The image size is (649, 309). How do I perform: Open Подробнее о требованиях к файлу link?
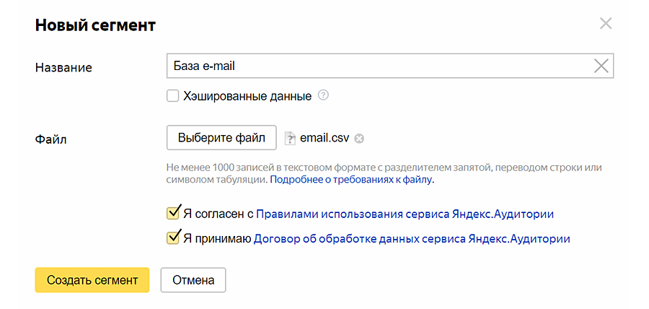tap(352, 179)
